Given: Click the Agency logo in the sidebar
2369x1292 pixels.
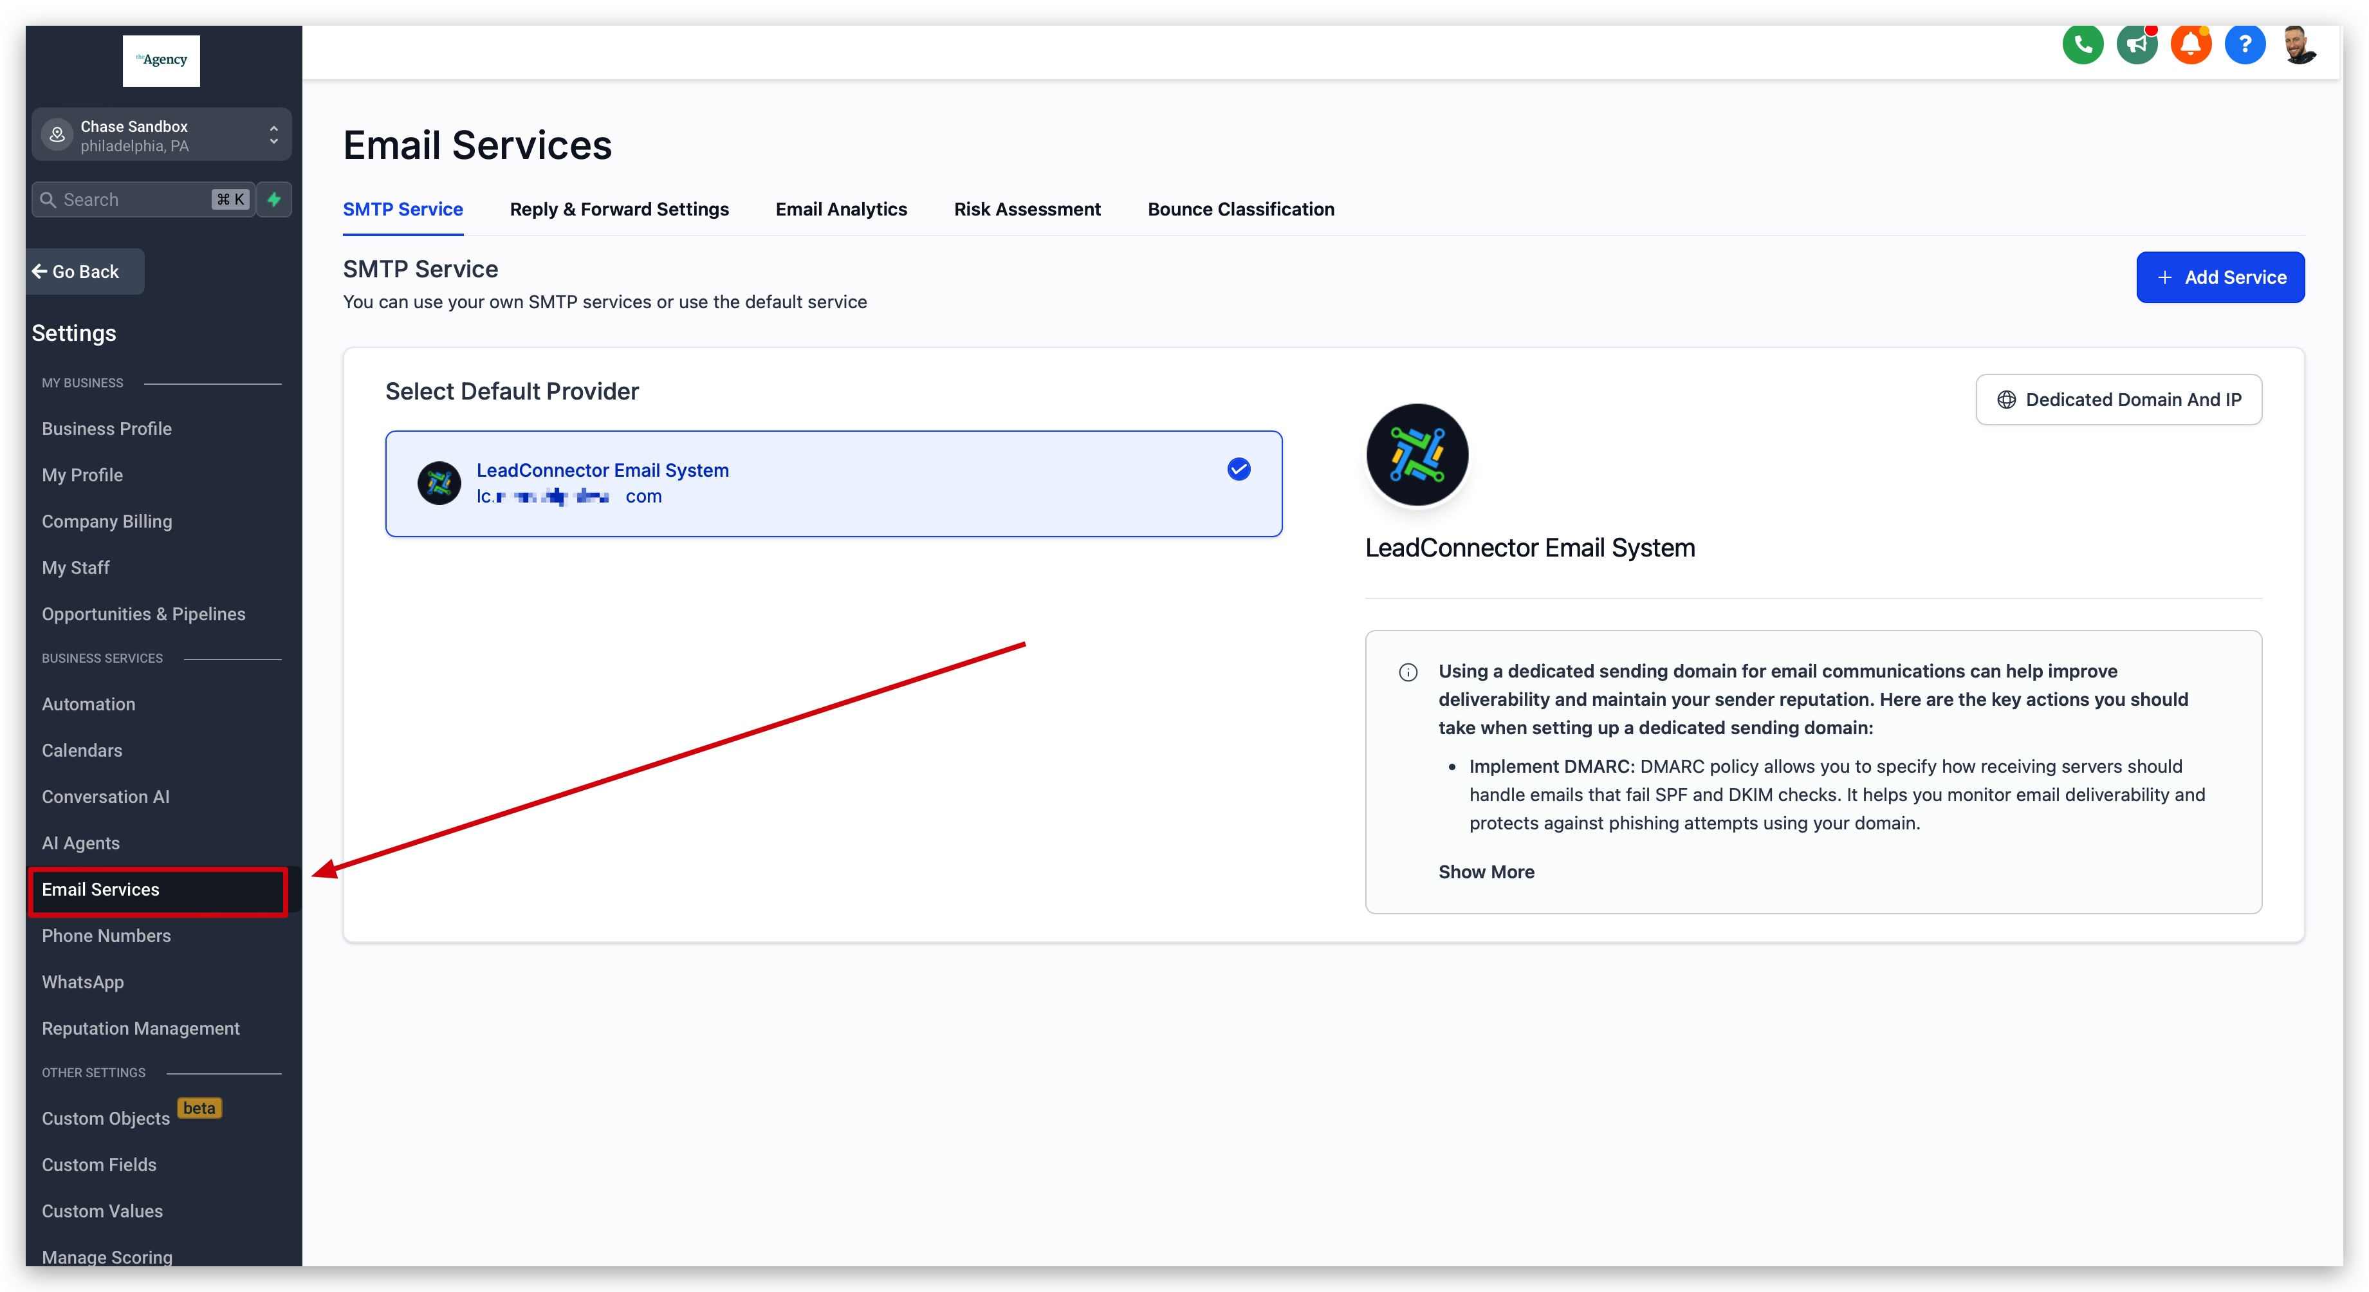Looking at the screenshot, I should click(x=161, y=60).
